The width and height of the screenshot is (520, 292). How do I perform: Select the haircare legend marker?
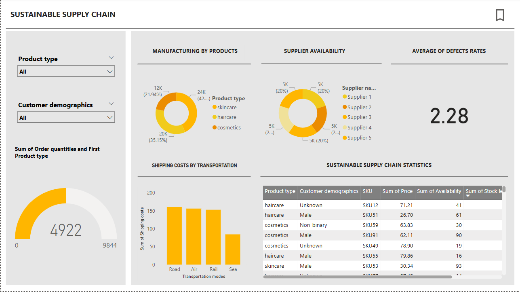(214, 117)
